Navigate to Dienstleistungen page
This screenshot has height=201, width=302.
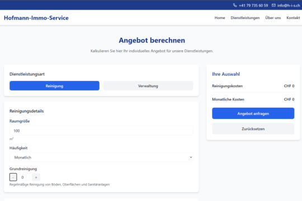(245, 18)
